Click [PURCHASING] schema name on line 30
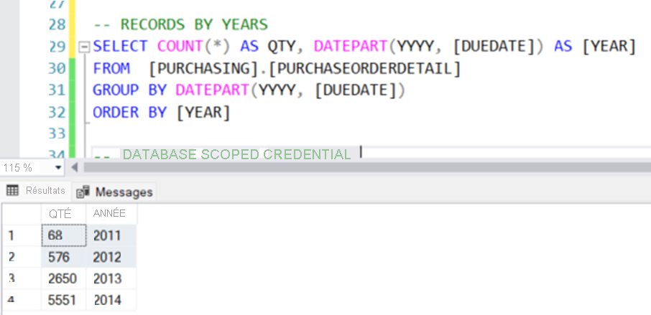 pyautogui.click(x=205, y=68)
